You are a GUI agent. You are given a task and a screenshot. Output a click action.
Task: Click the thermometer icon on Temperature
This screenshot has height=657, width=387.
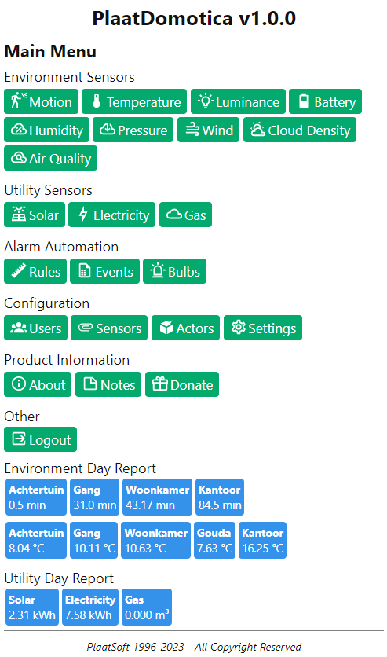point(97,101)
